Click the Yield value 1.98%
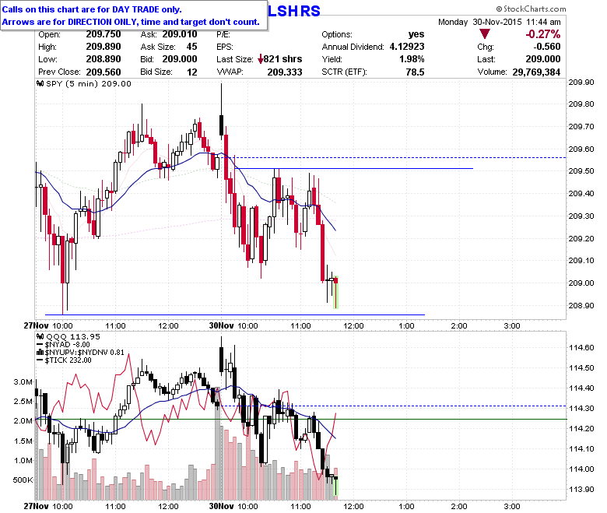The image size is (607, 513). coord(412,59)
